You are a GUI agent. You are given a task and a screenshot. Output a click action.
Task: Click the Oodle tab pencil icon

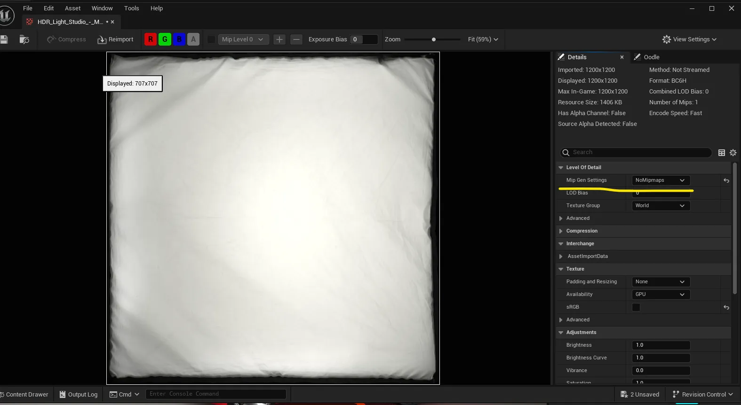[637, 57]
